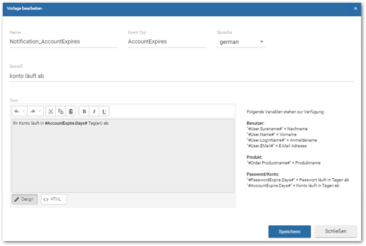The image size is (366, 246).
Task: Click inside the message text editor area
Action: (123, 156)
